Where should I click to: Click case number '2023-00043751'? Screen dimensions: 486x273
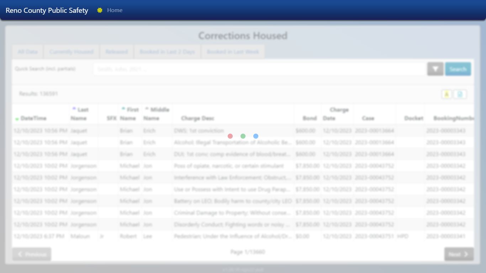(375, 236)
